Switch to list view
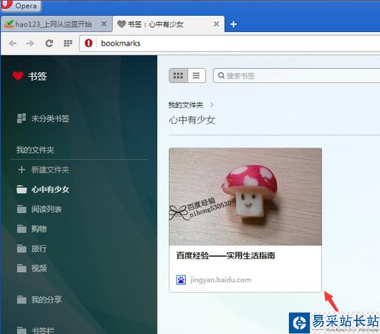The height and width of the screenshot is (334, 380). 196,76
